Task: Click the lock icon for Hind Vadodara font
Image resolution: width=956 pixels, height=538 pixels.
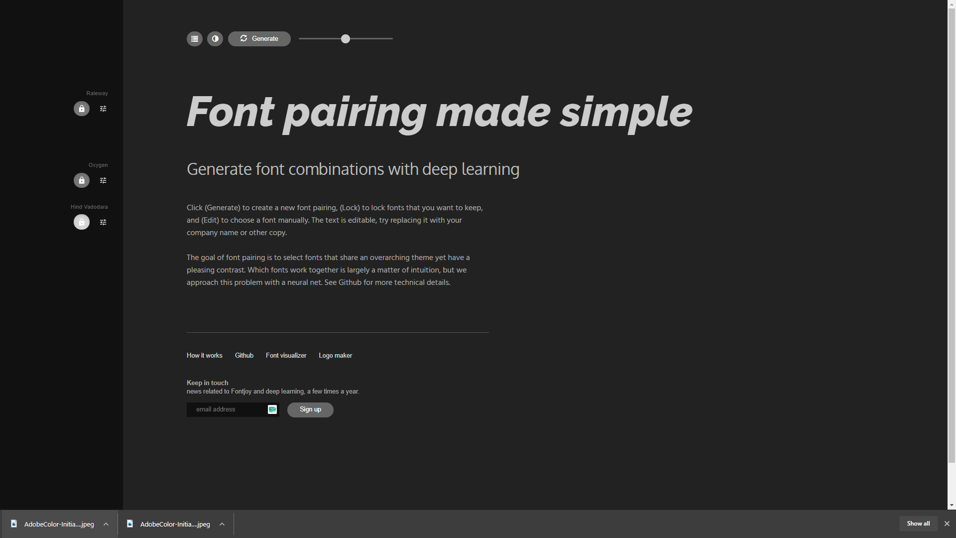Action: click(82, 221)
